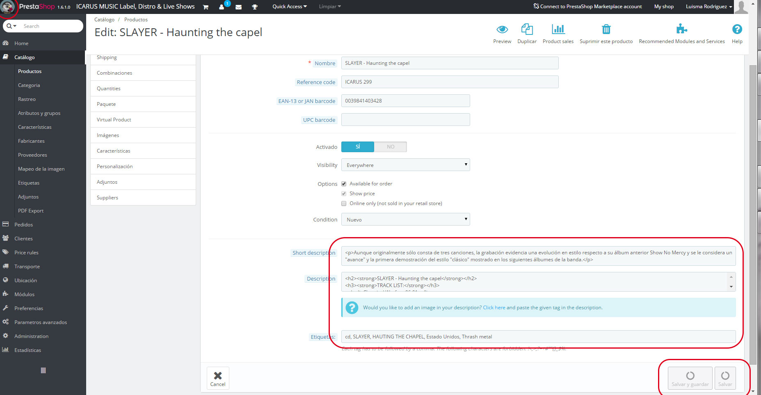The height and width of the screenshot is (395, 761).
Task: Open Product sales chart icon
Action: pos(558,29)
